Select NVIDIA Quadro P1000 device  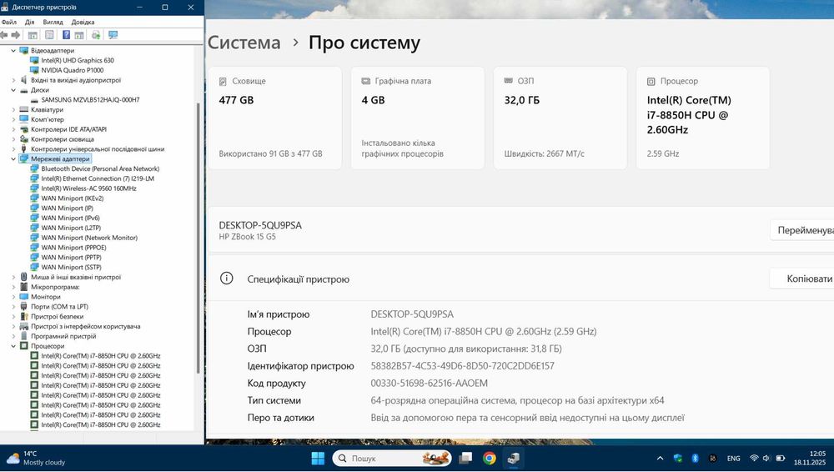pyautogui.click(x=73, y=70)
